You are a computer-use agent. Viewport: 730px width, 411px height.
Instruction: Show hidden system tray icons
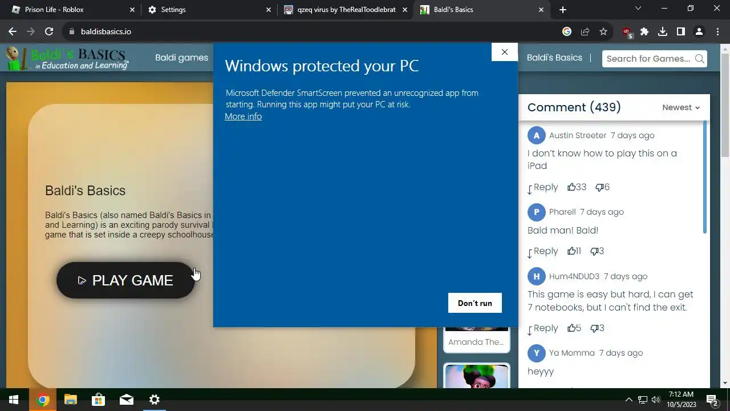coord(629,400)
